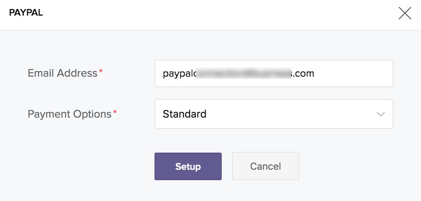Open the Payment Options dropdown showing Standard
Screen dimensions: 421x201
click(274, 114)
